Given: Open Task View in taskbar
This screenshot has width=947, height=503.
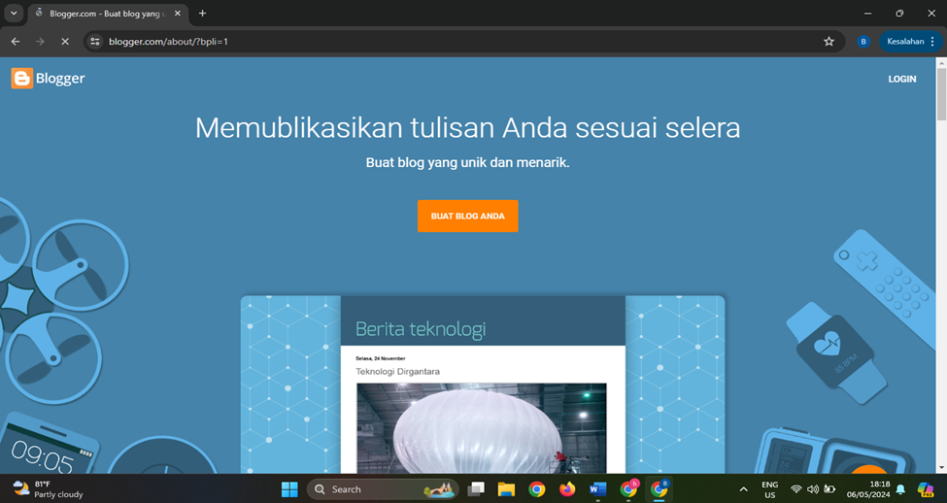Looking at the screenshot, I should coord(476,489).
